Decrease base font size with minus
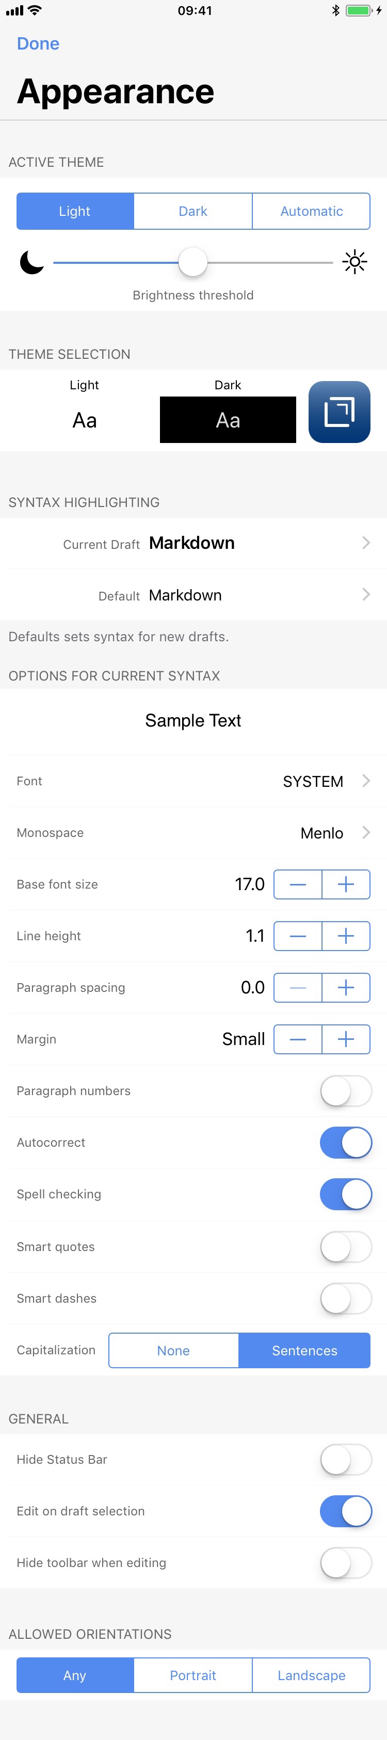The image size is (387, 1740). (x=298, y=884)
